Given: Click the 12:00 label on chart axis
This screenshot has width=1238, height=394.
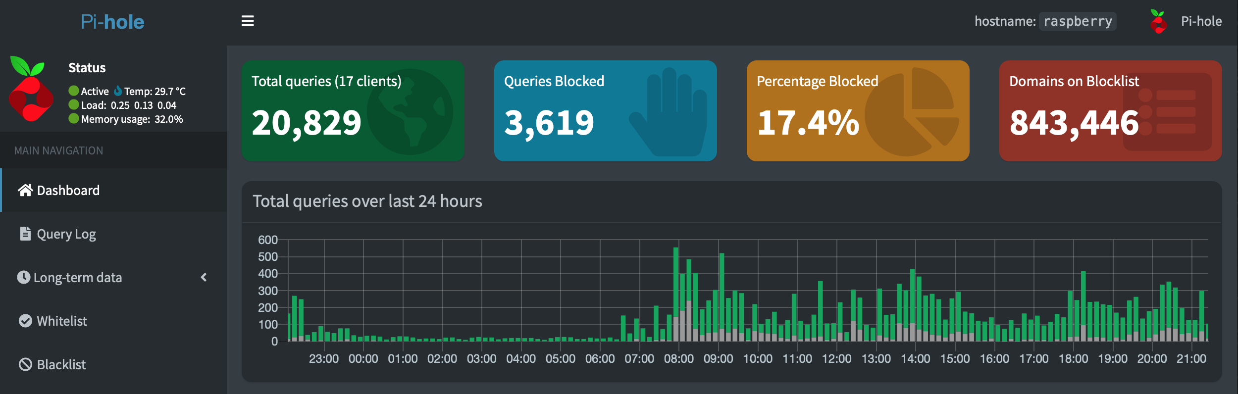Looking at the screenshot, I should tap(837, 359).
